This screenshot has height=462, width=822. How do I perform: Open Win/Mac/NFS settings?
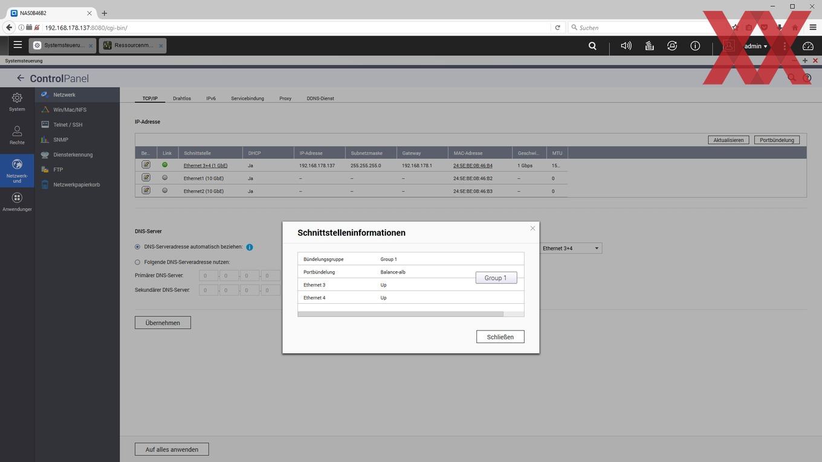click(x=77, y=110)
